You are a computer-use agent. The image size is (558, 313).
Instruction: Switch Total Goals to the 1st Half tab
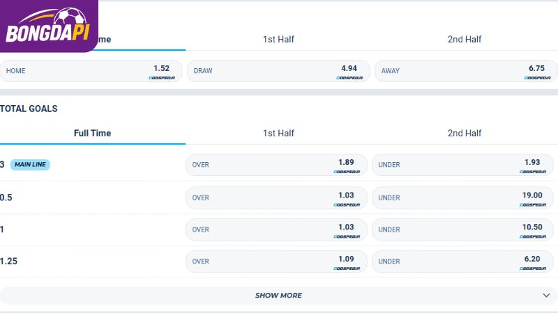pyautogui.click(x=278, y=133)
